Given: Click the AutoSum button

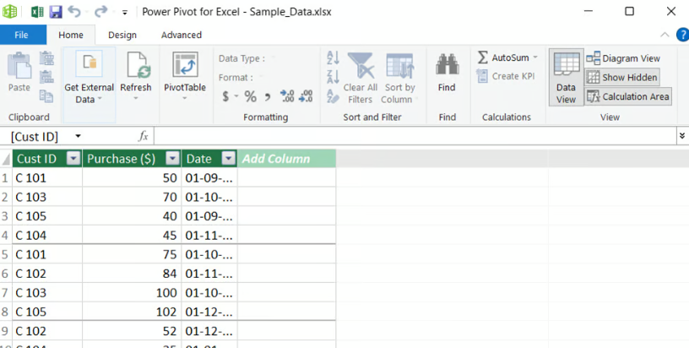Looking at the screenshot, I should tap(503, 58).
